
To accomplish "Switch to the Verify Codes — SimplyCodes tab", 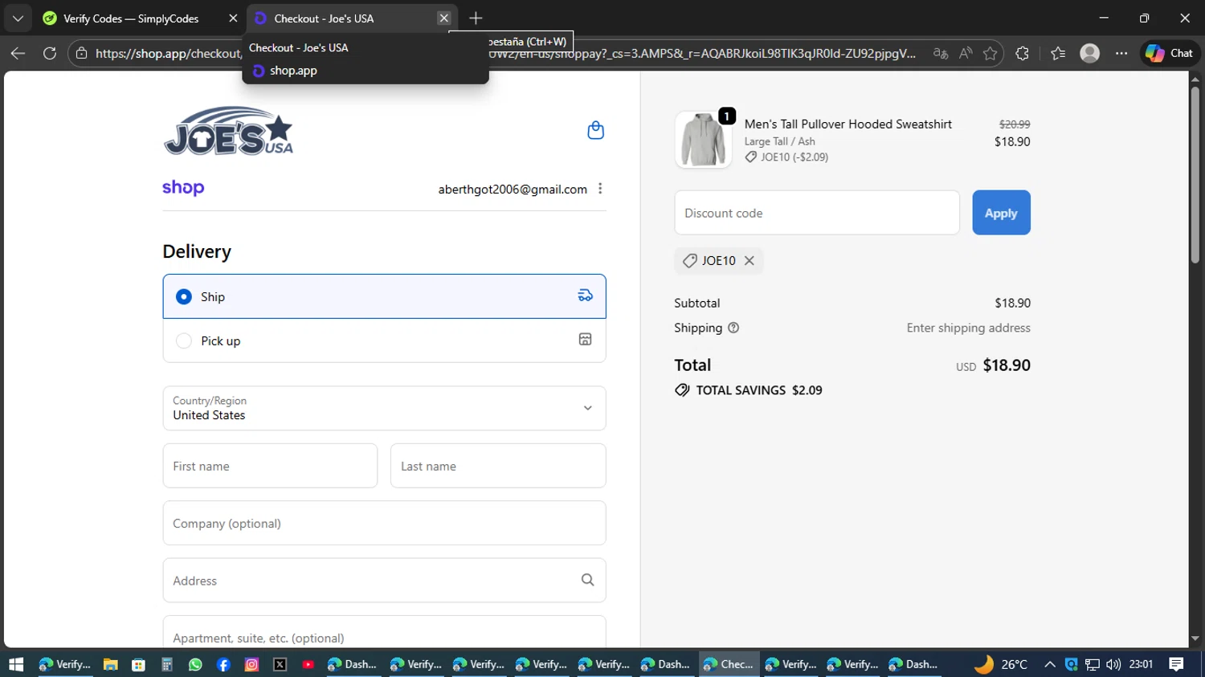I will click(131, 18).
